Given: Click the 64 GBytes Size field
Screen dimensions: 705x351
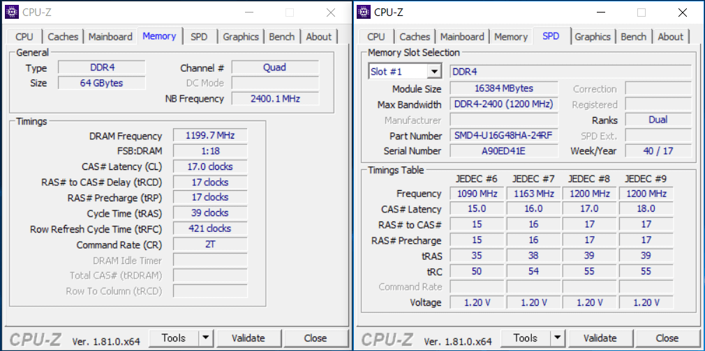Looking at the screenshot, I should click(x=102, y=83).
